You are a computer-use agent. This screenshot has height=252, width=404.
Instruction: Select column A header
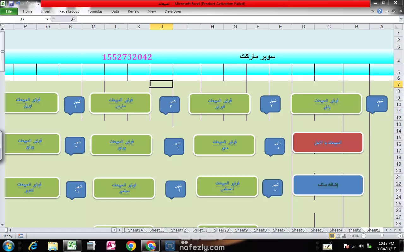click(382, 27)
